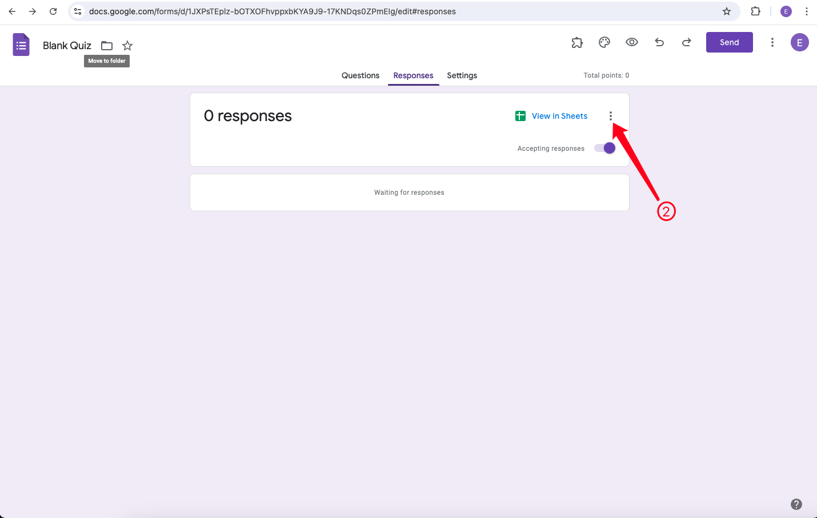Switch to the Questions tab

click(360, 75)
